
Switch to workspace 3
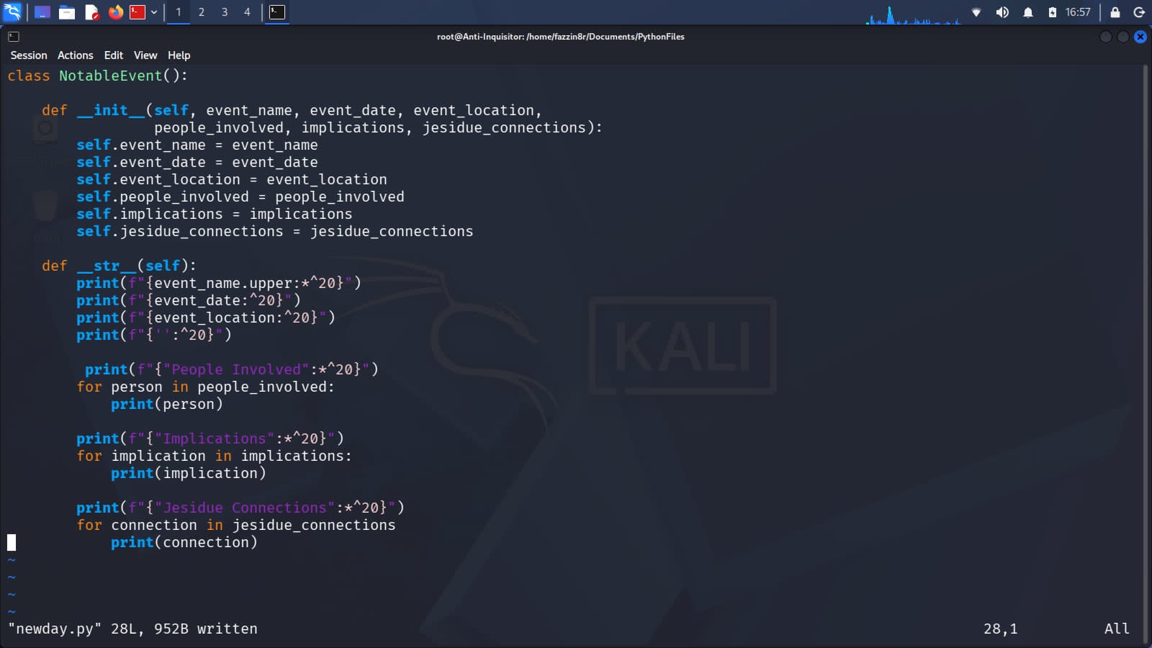click(x=225, y=12)
